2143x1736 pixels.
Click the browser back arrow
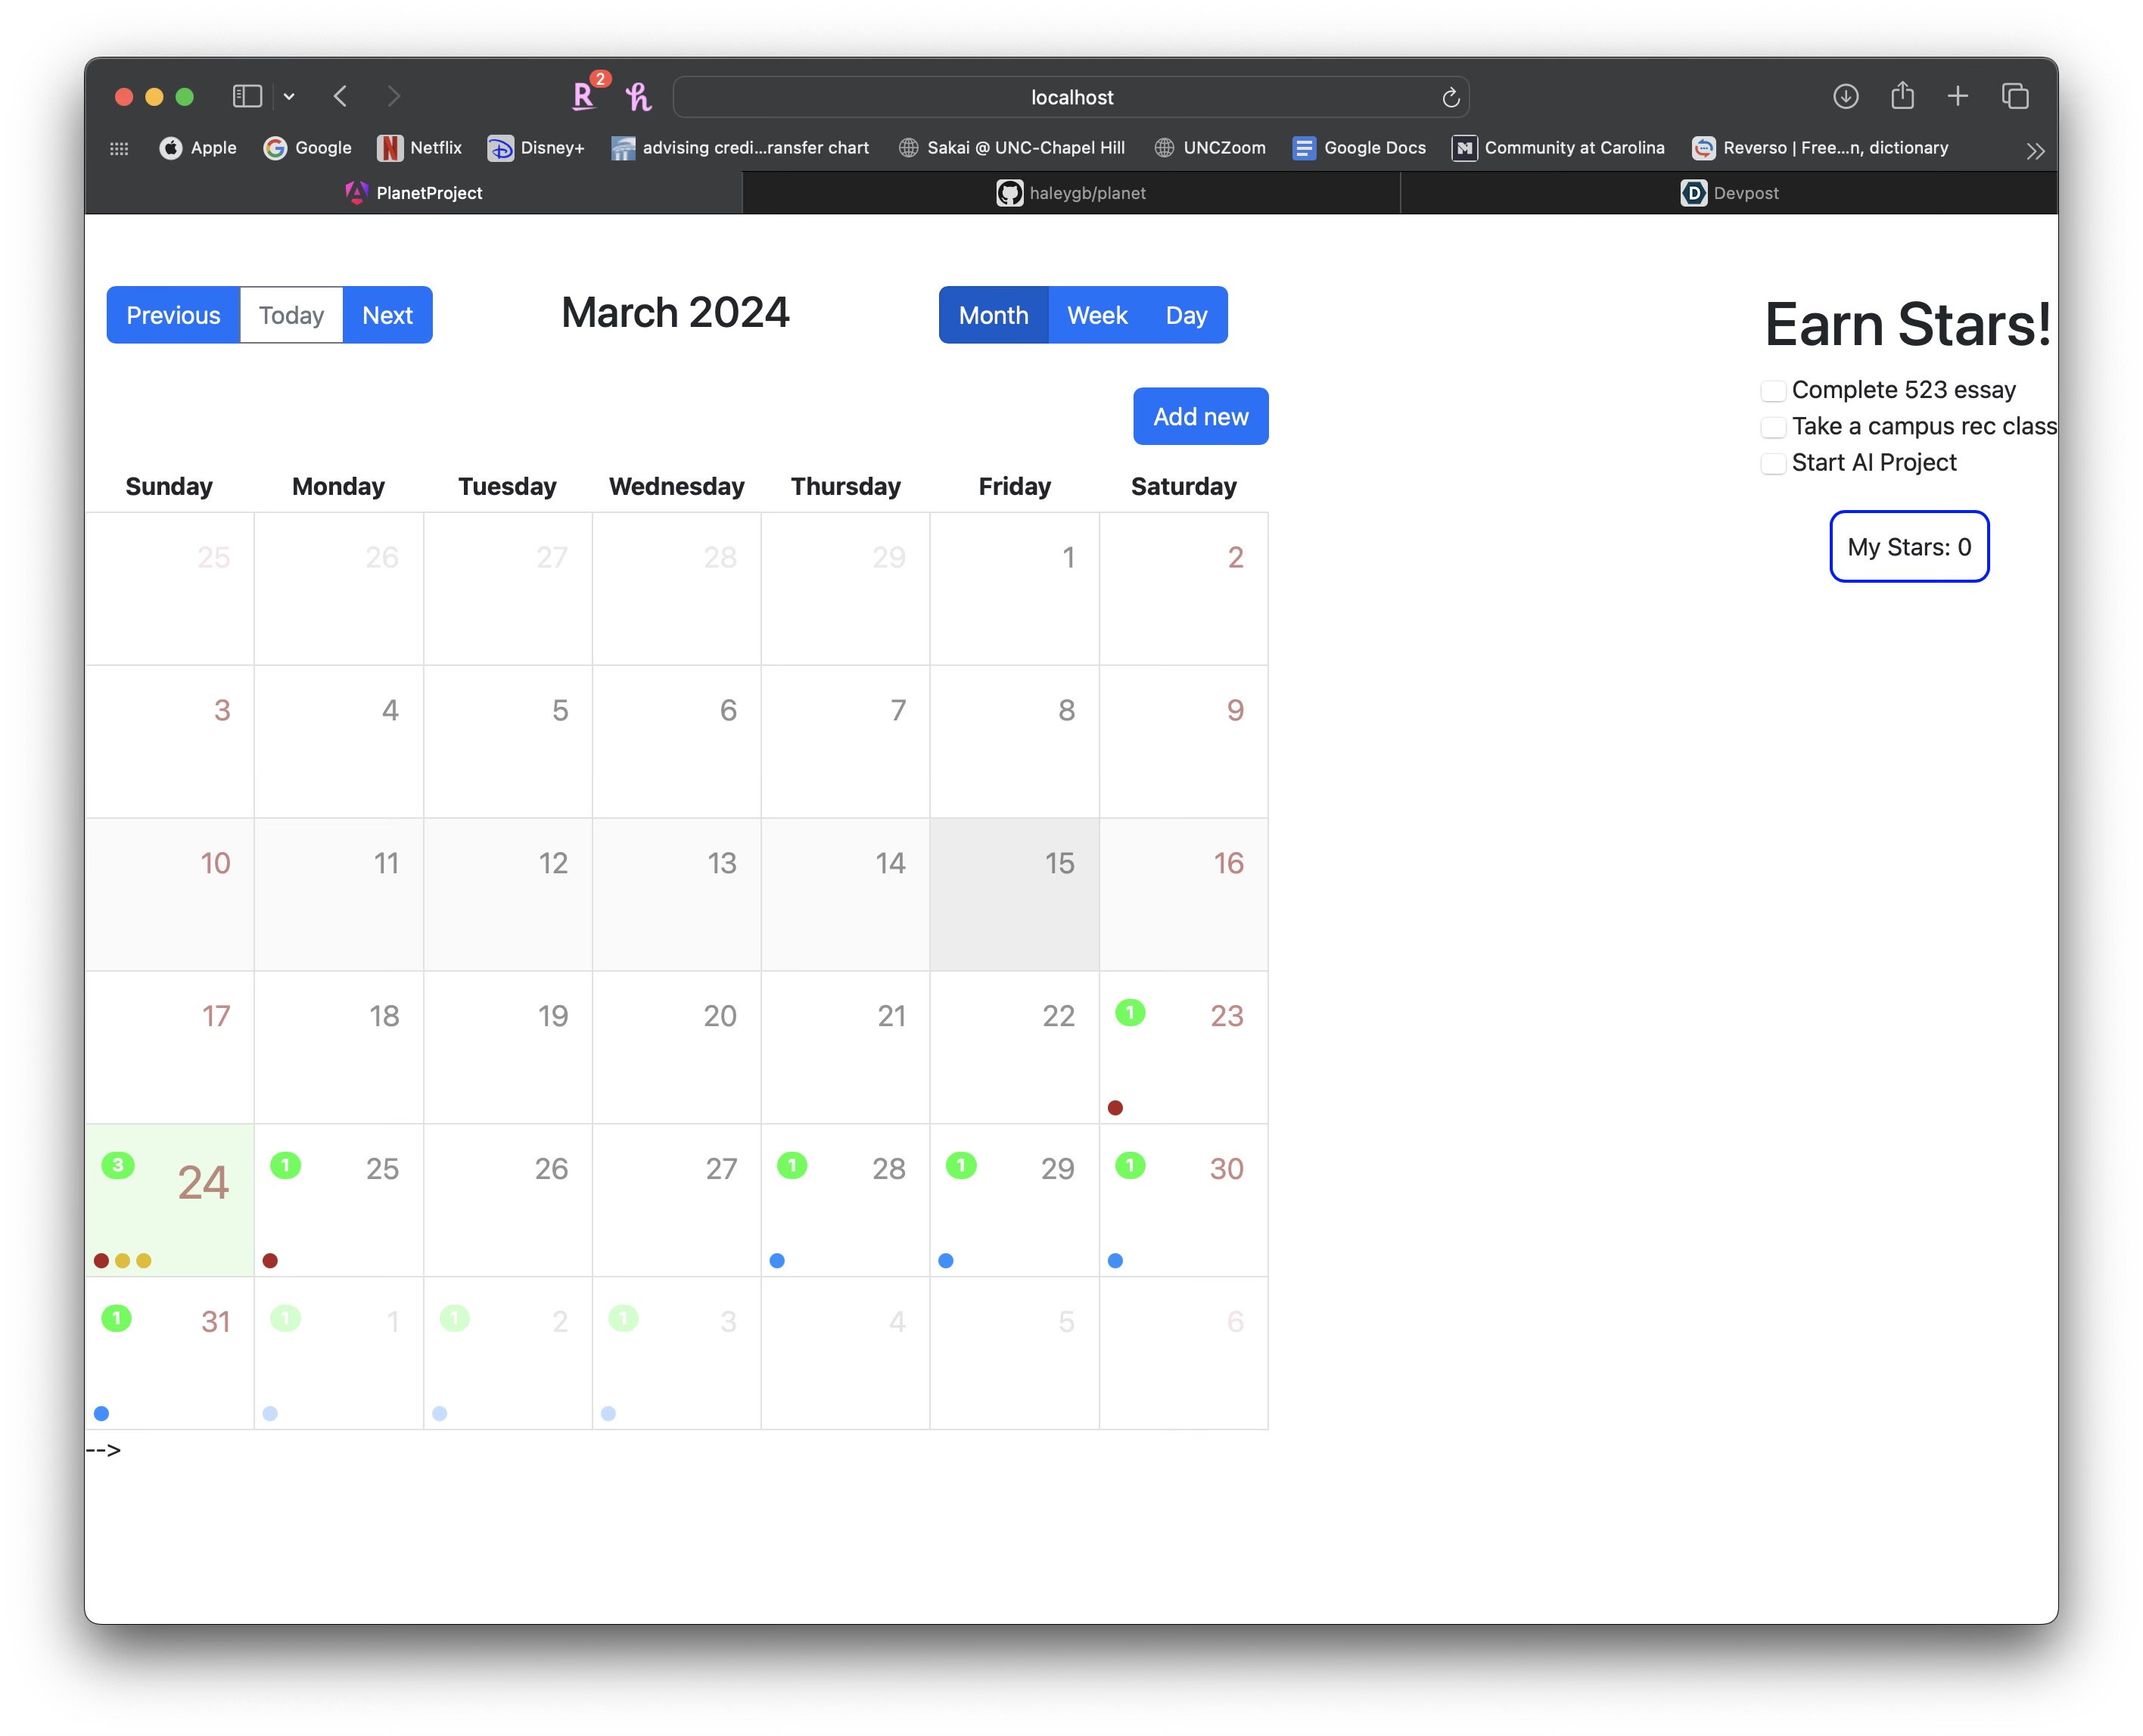tap(340, 96)
